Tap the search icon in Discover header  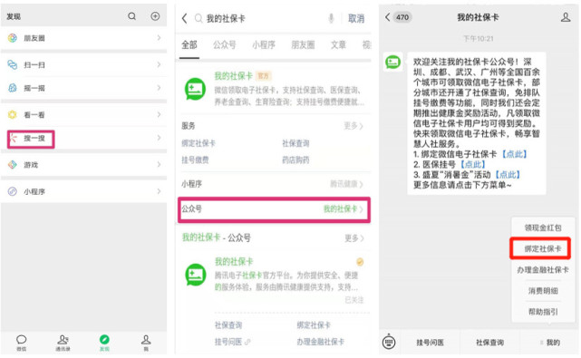(x=132, y=16)
